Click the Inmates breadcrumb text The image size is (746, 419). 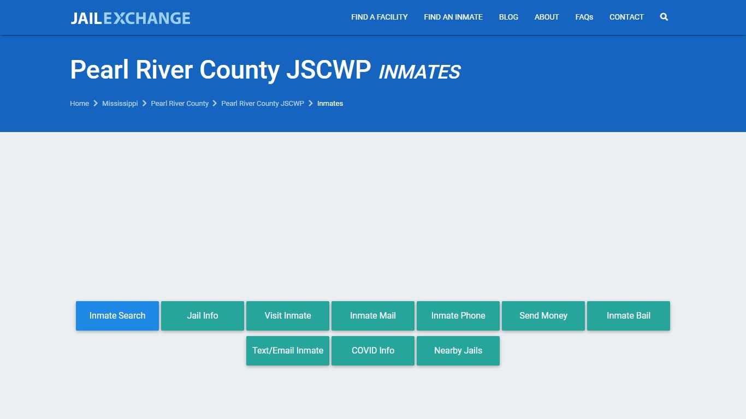[330, 103]
